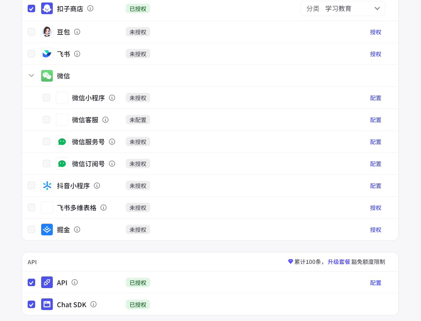The image size is (421, 321).
Task: Check the 豆包 checkbox
Action: pyautogui.click(x=31, y=32)
